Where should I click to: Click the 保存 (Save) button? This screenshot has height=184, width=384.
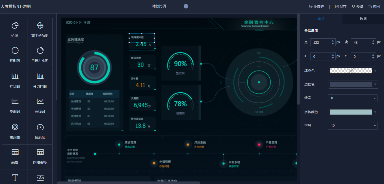tap(341, 6)
